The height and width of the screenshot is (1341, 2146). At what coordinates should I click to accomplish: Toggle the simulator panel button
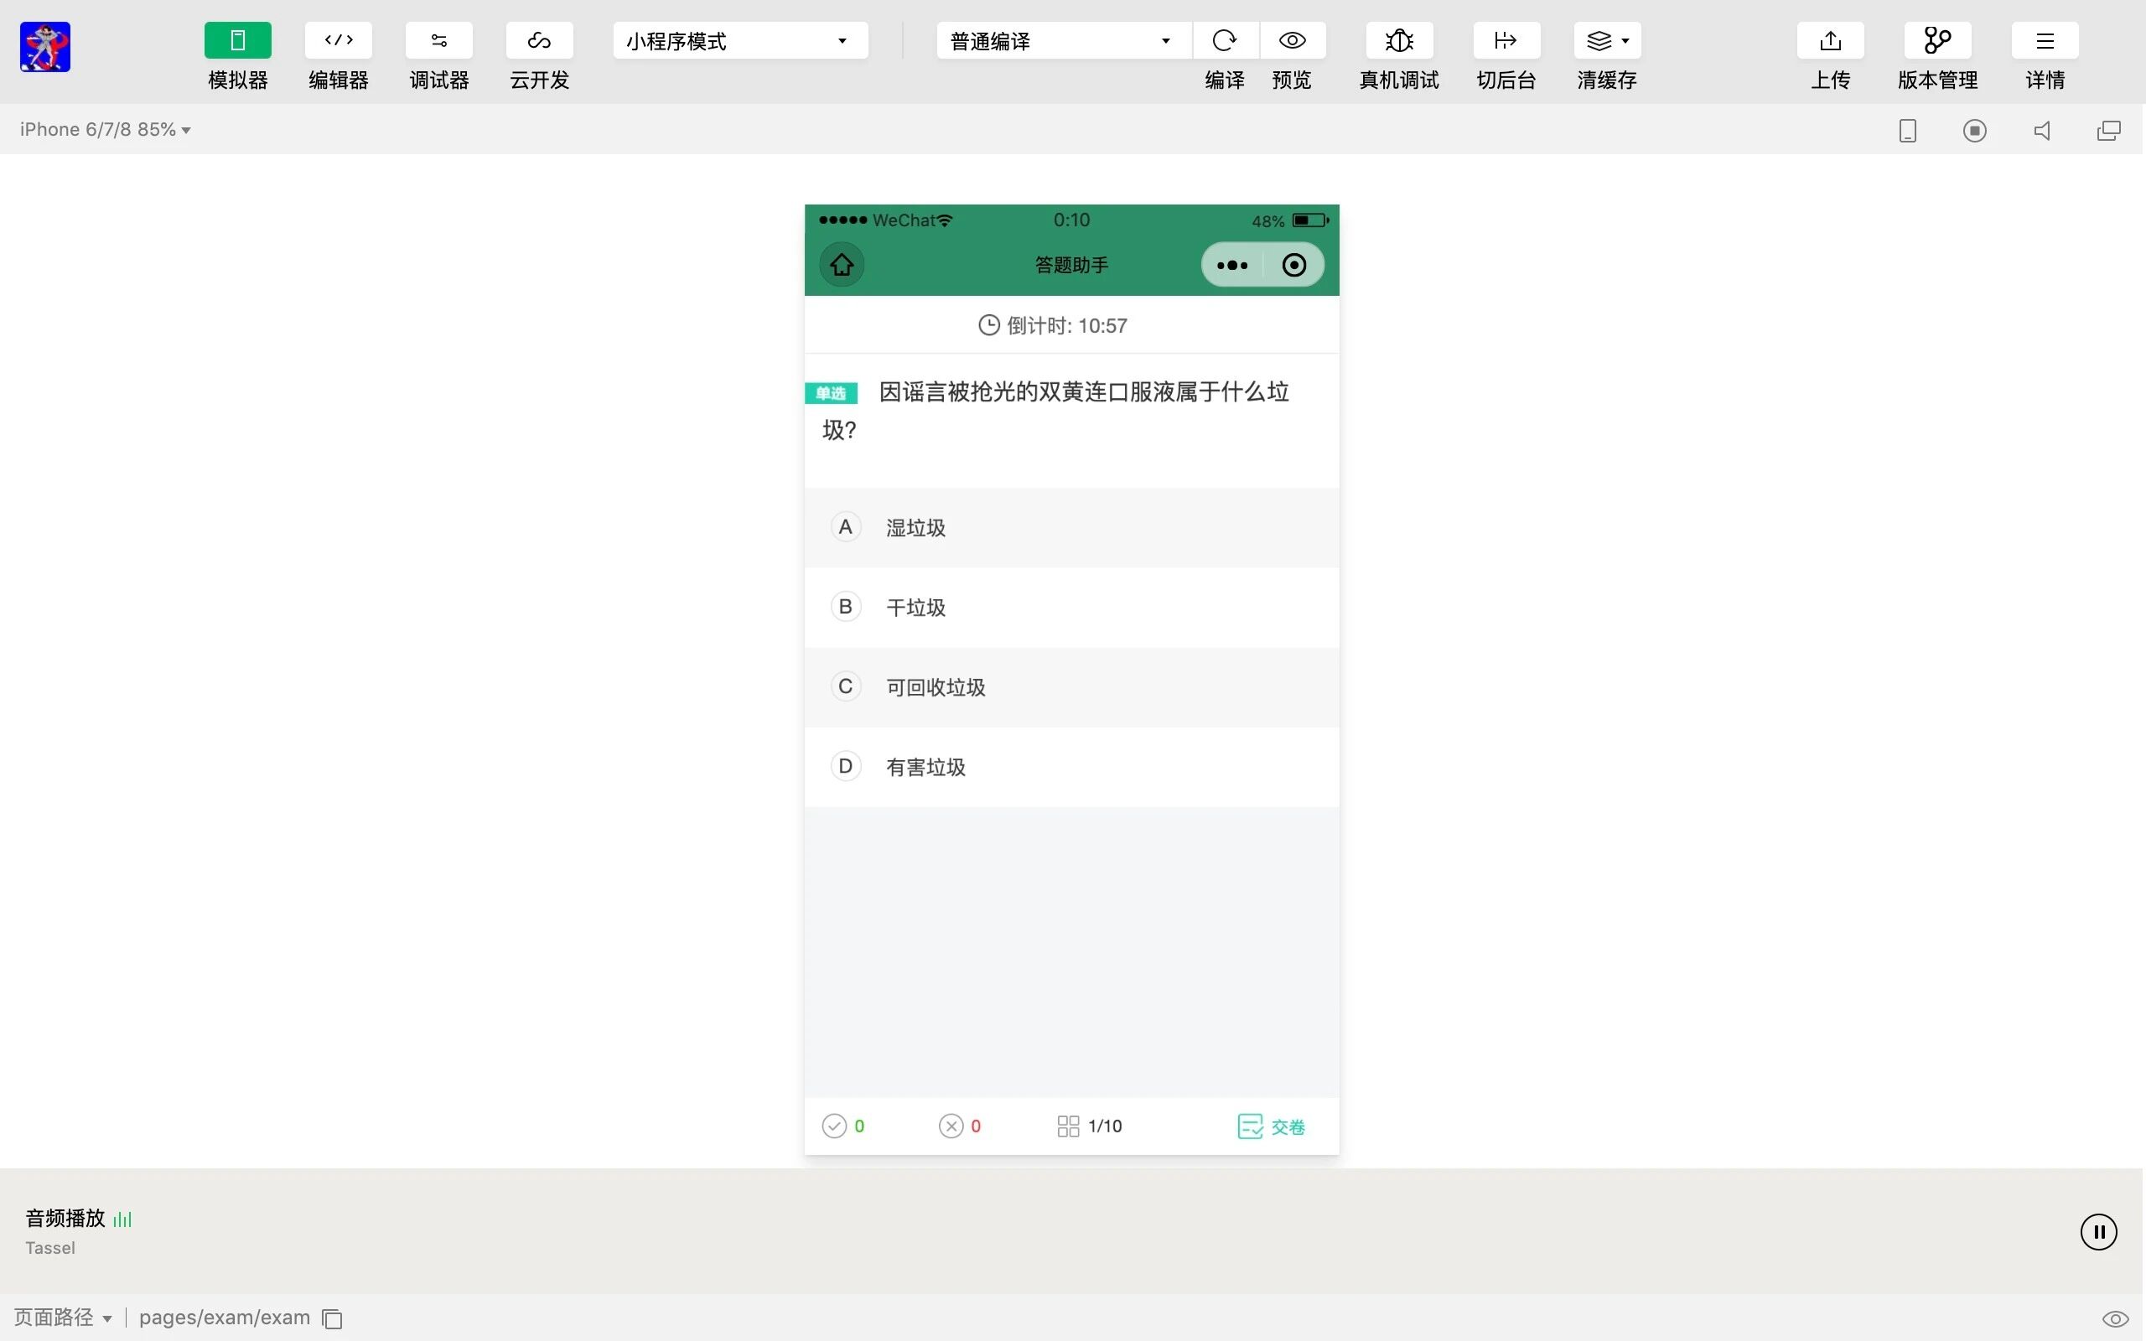point(238,41)
